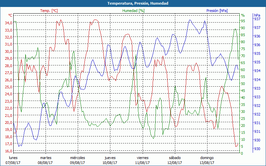Screen dimensions: 266x166
Task: Click the green % axis unit label
Action: click(243, 15)
